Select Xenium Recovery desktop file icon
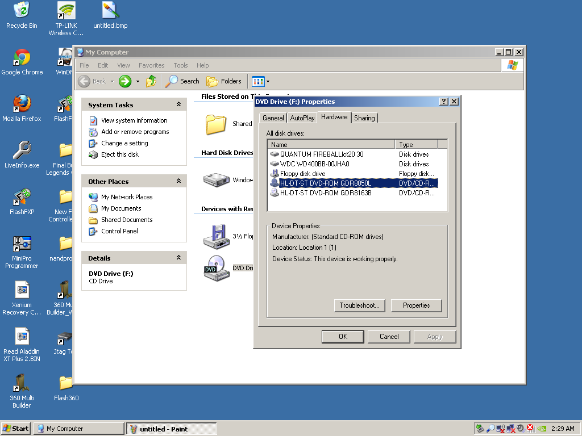 click(22, 299)
